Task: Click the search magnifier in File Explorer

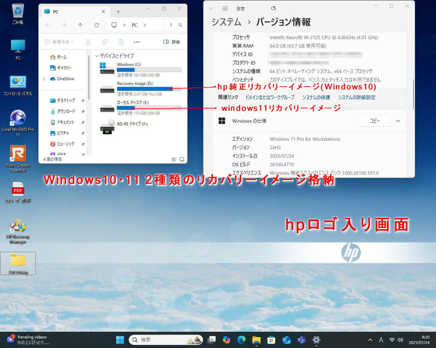Action: [x=180, y=25]
